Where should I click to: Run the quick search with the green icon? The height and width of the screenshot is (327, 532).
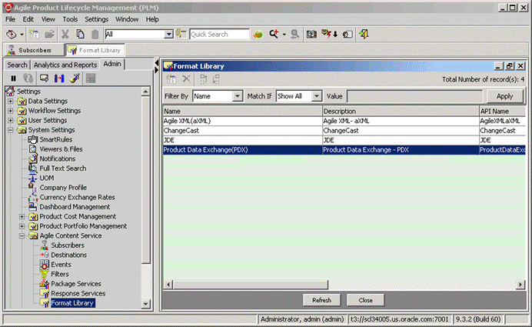click(x=258, y=34)
